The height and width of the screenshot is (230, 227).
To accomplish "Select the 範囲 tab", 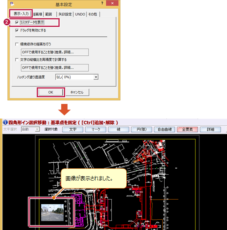I will tap(49, 14).
